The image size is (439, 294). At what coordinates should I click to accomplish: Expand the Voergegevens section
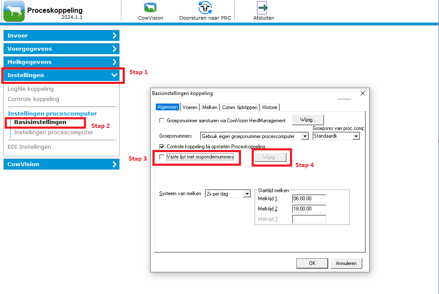[x=61, y=49]
